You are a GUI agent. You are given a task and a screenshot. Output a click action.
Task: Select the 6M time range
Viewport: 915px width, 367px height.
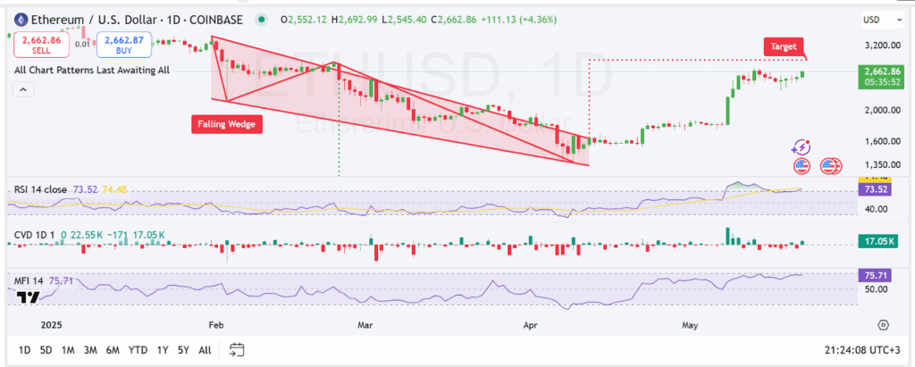(113, 350)
